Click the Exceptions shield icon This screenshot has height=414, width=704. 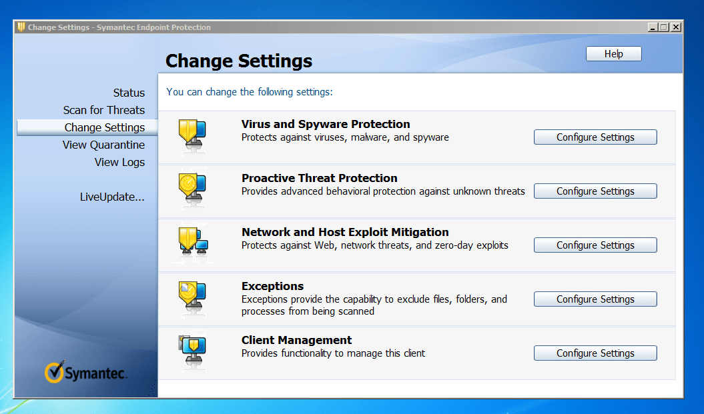click(192, 296)
